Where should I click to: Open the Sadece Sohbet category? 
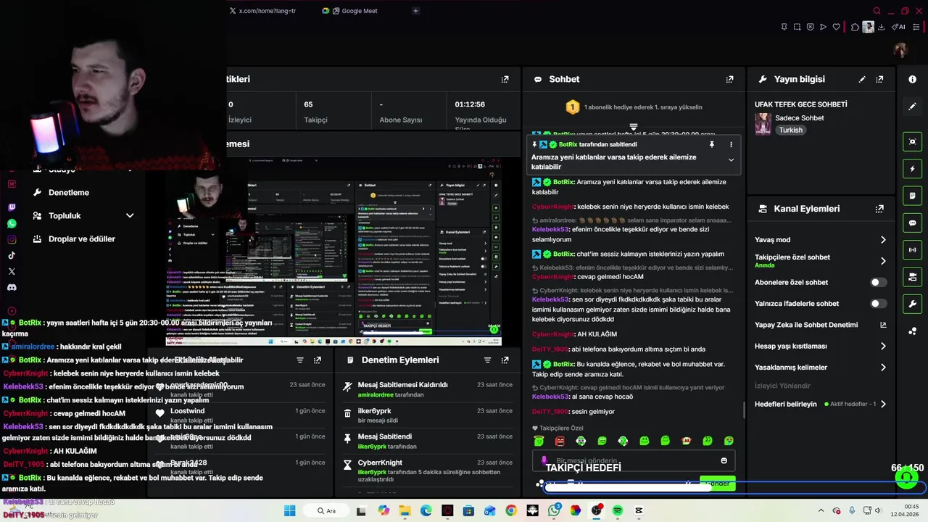pos(800,117)
